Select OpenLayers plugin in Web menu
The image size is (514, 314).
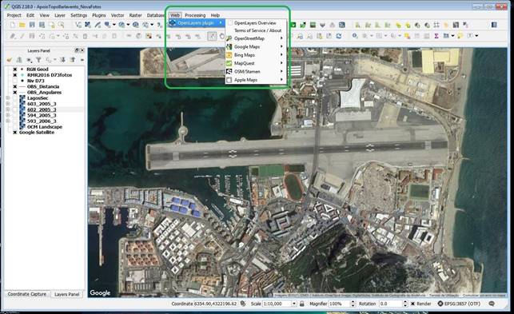[197, 23]
